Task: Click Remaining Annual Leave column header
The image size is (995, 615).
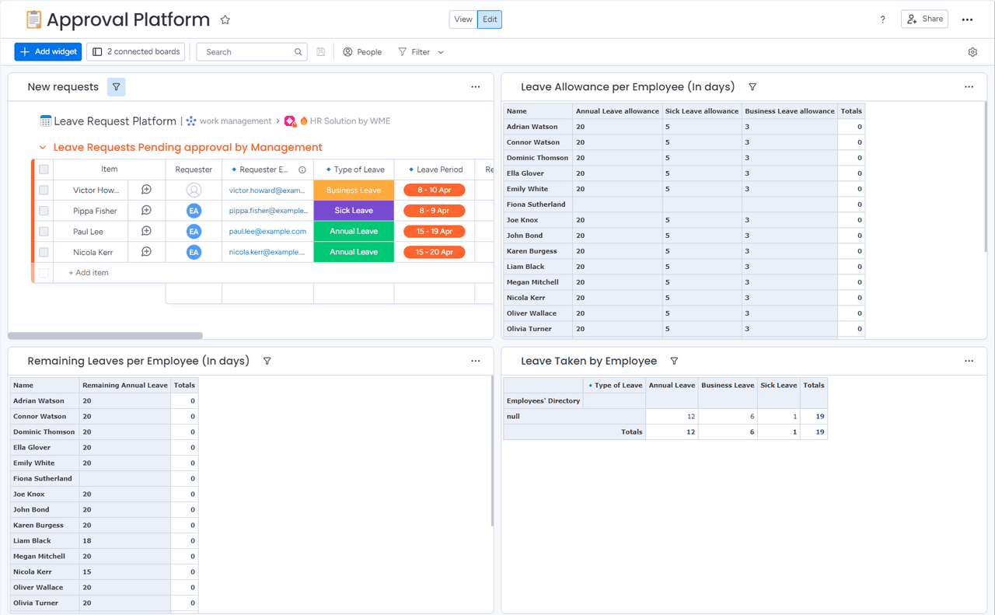Action: click(x=125, y=386)
